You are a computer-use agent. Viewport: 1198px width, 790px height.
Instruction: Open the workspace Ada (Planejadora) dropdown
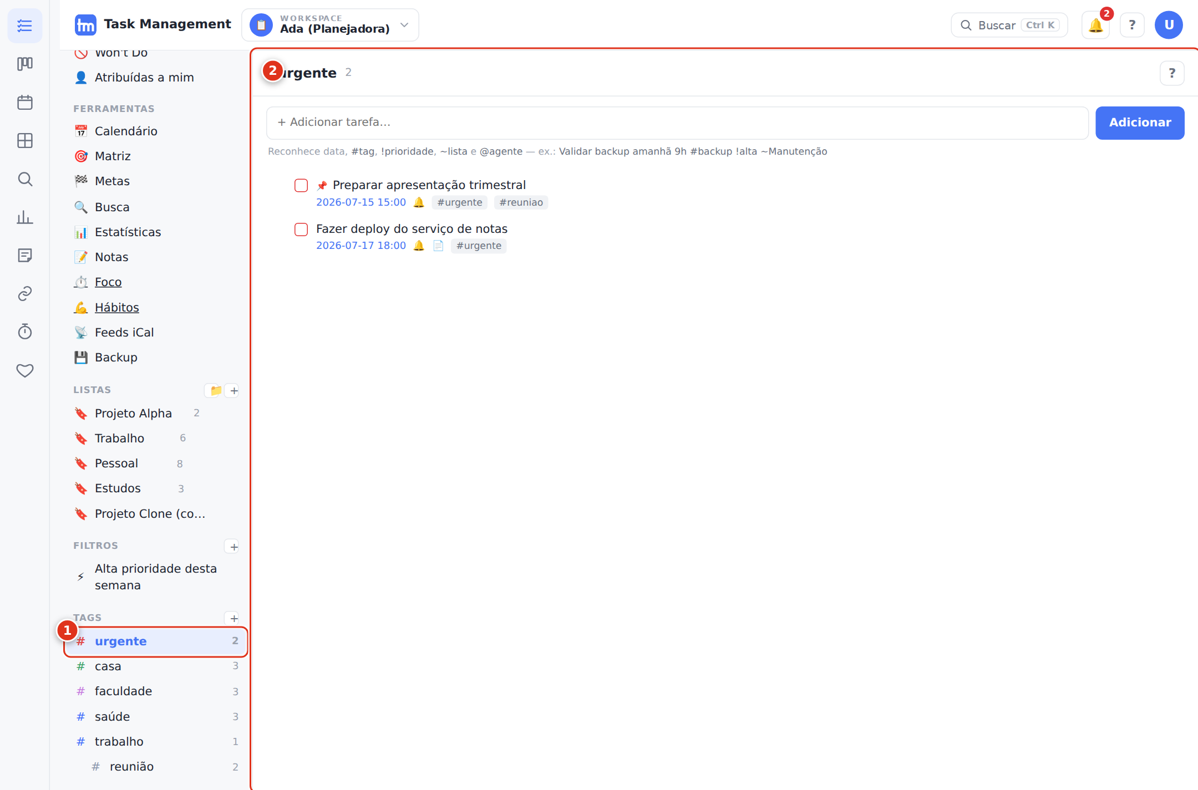330,25
